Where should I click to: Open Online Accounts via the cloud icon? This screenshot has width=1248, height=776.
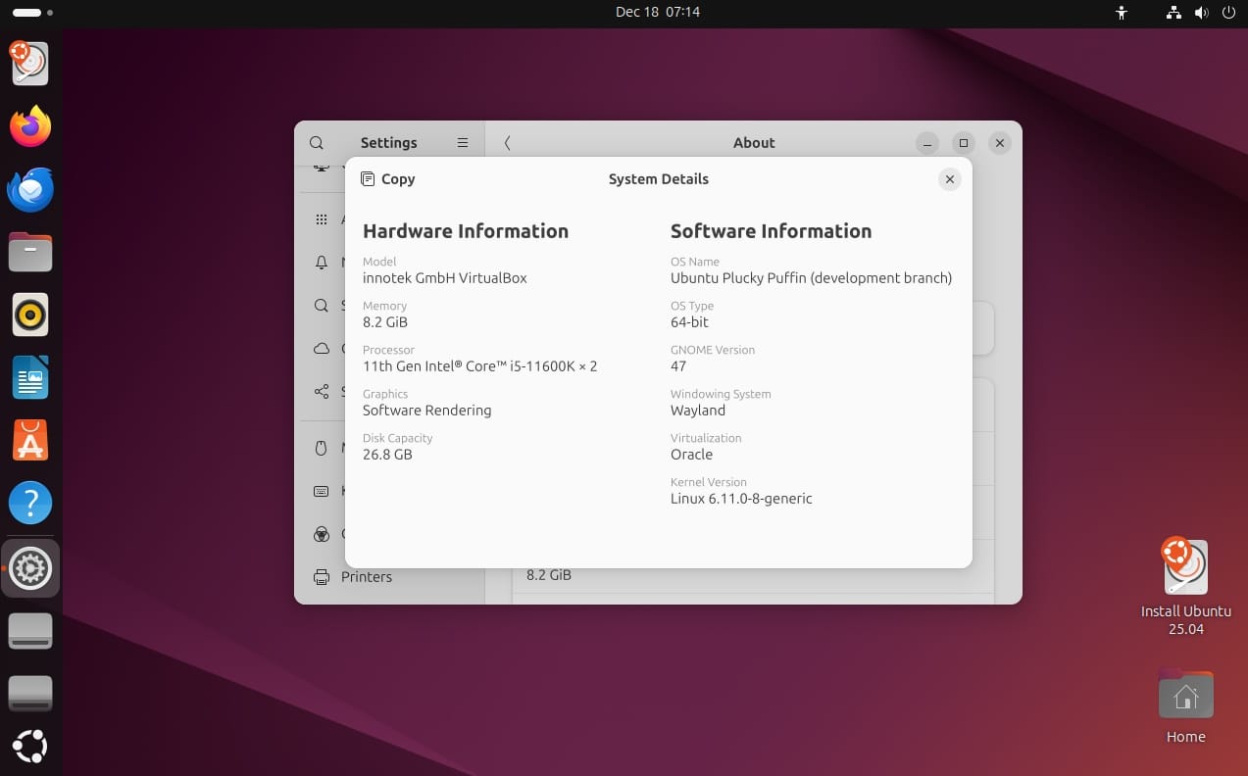tap(321, 349)
